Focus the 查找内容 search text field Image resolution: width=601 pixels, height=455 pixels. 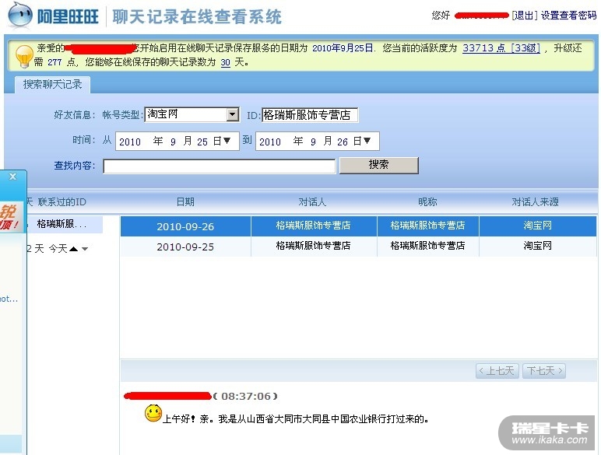pos(220,166)
